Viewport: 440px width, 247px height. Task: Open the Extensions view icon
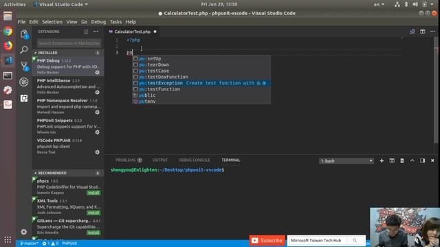coord(24,98)
